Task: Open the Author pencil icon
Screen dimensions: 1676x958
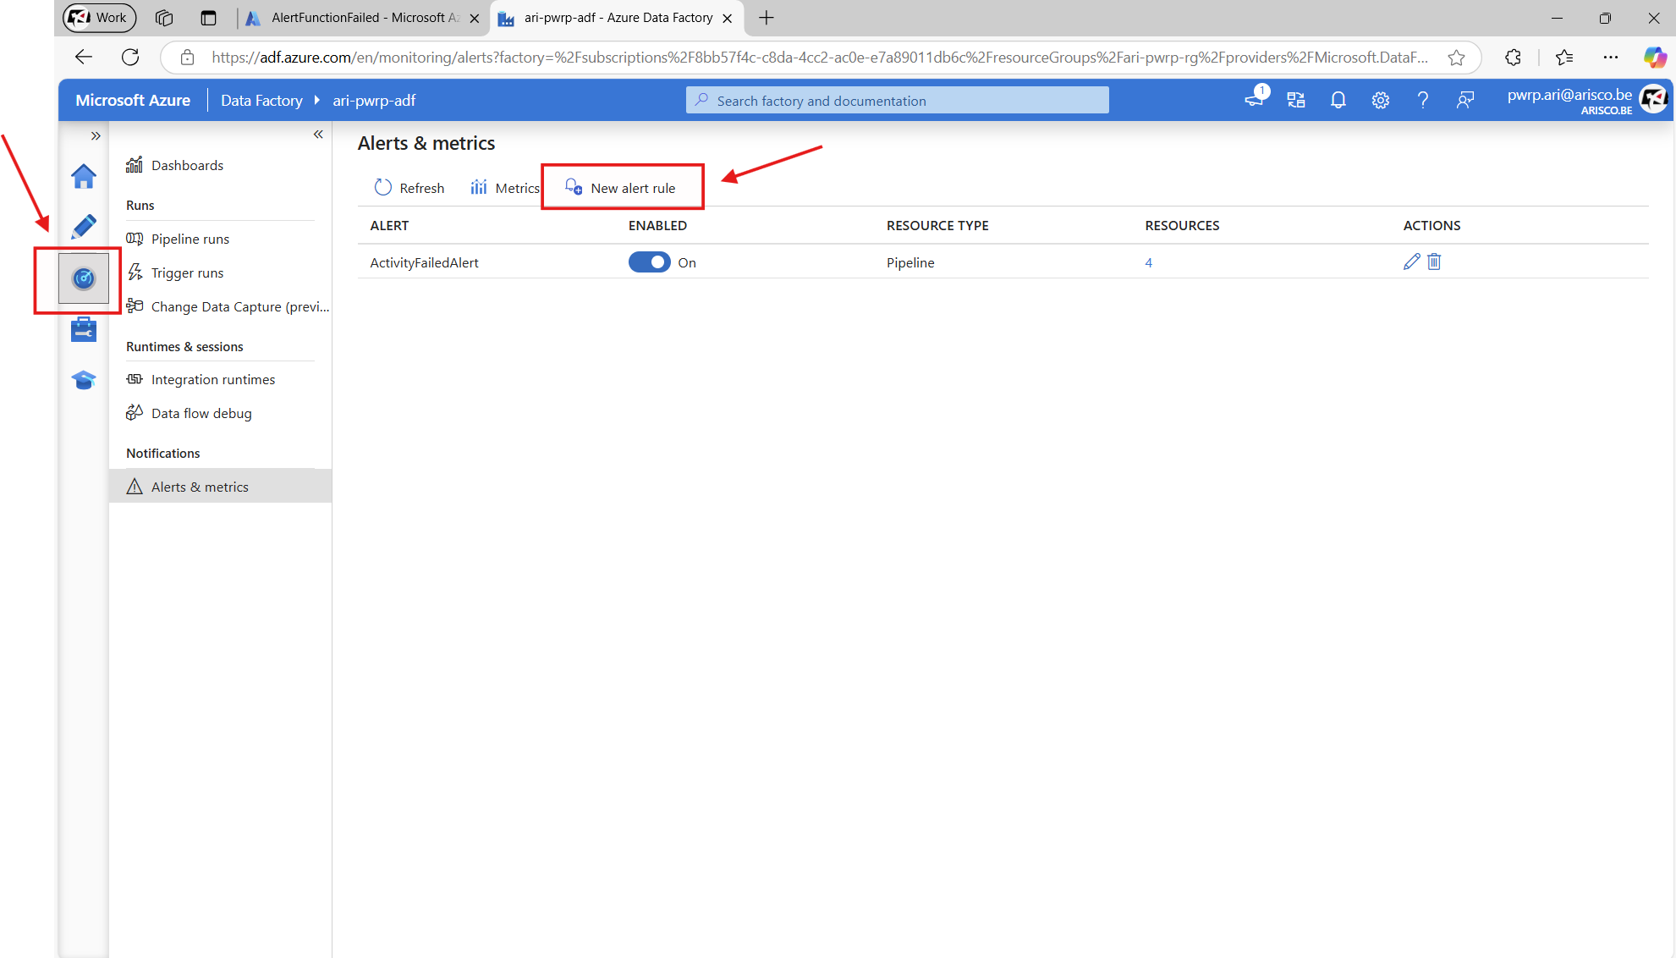Action: point(83,227)
